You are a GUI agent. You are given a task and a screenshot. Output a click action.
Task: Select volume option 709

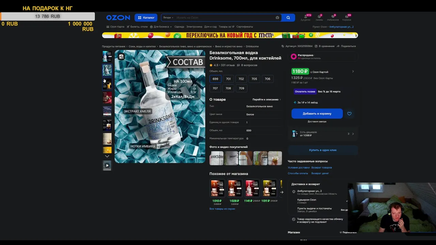tap(241, 88)
